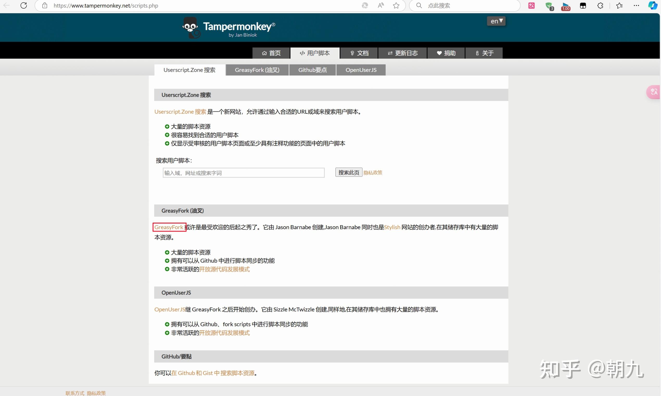Focus the userscript search input field
The height and width of the screenshot is (396, 661).
[244, 173]
